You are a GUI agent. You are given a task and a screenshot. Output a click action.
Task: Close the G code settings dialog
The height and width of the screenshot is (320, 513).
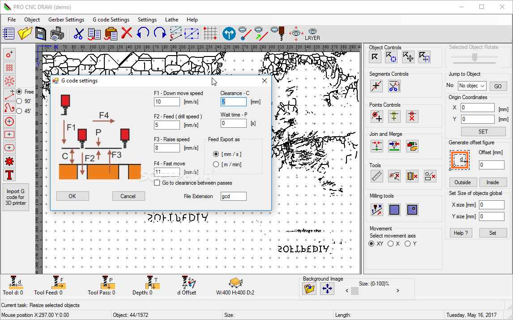(265, 81)
